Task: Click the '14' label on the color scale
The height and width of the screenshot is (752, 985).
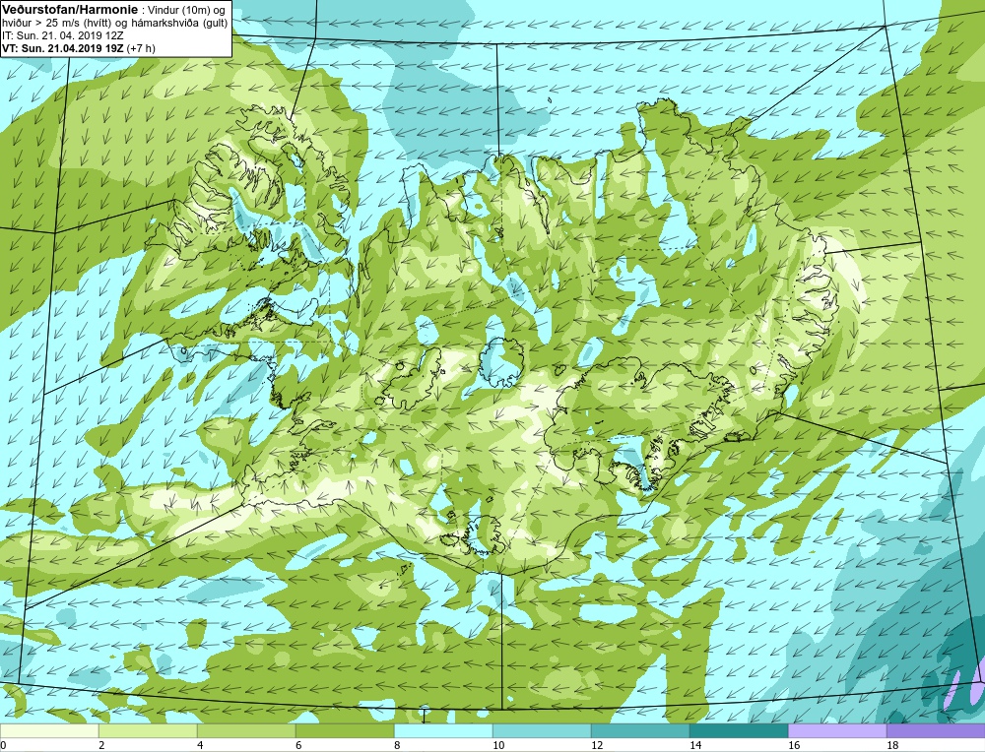Action: point(695,746)
